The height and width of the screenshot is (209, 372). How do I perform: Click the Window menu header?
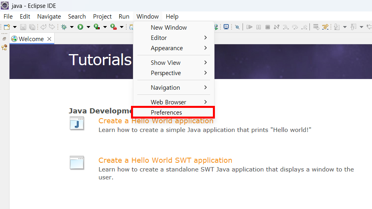148,17
